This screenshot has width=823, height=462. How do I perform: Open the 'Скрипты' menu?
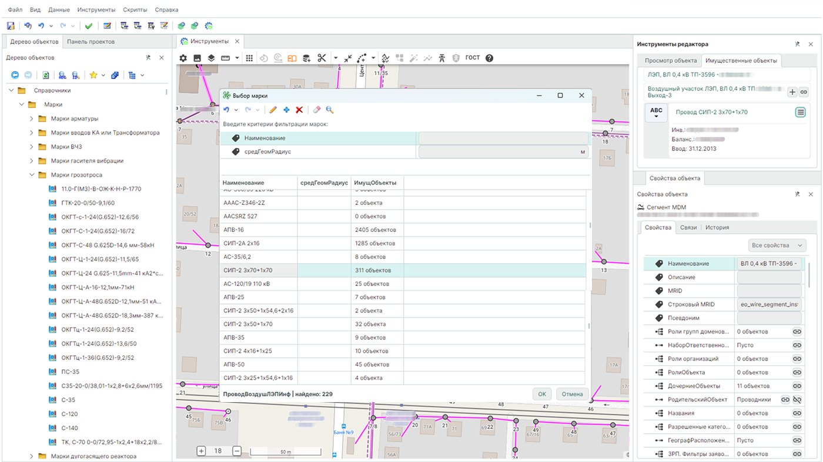(135, 10)
